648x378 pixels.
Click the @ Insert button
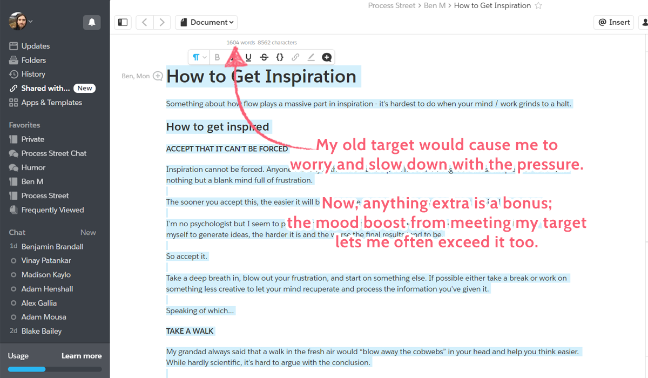tap(613, 22)
